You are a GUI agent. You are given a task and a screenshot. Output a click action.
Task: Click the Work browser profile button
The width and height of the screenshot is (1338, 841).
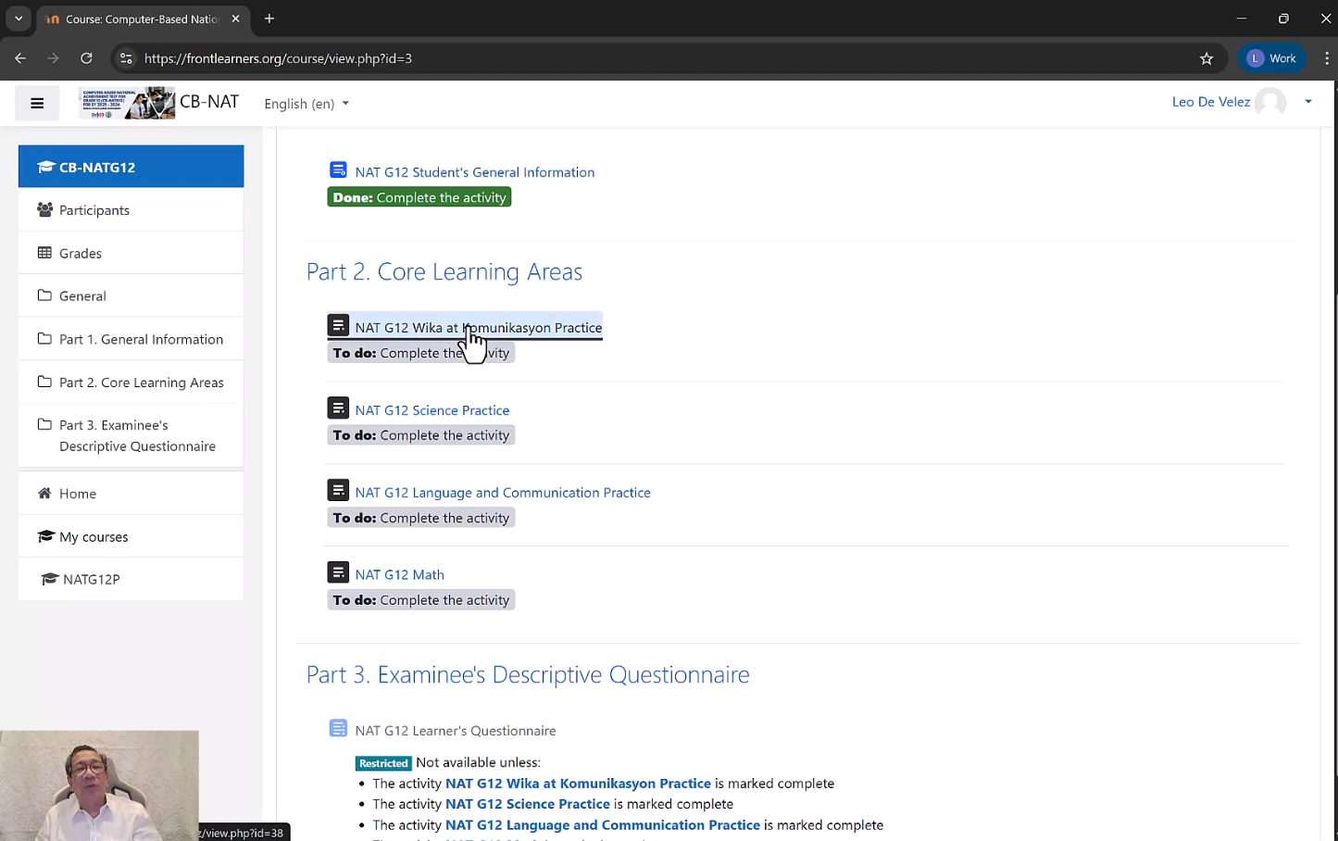[1271, 58]
